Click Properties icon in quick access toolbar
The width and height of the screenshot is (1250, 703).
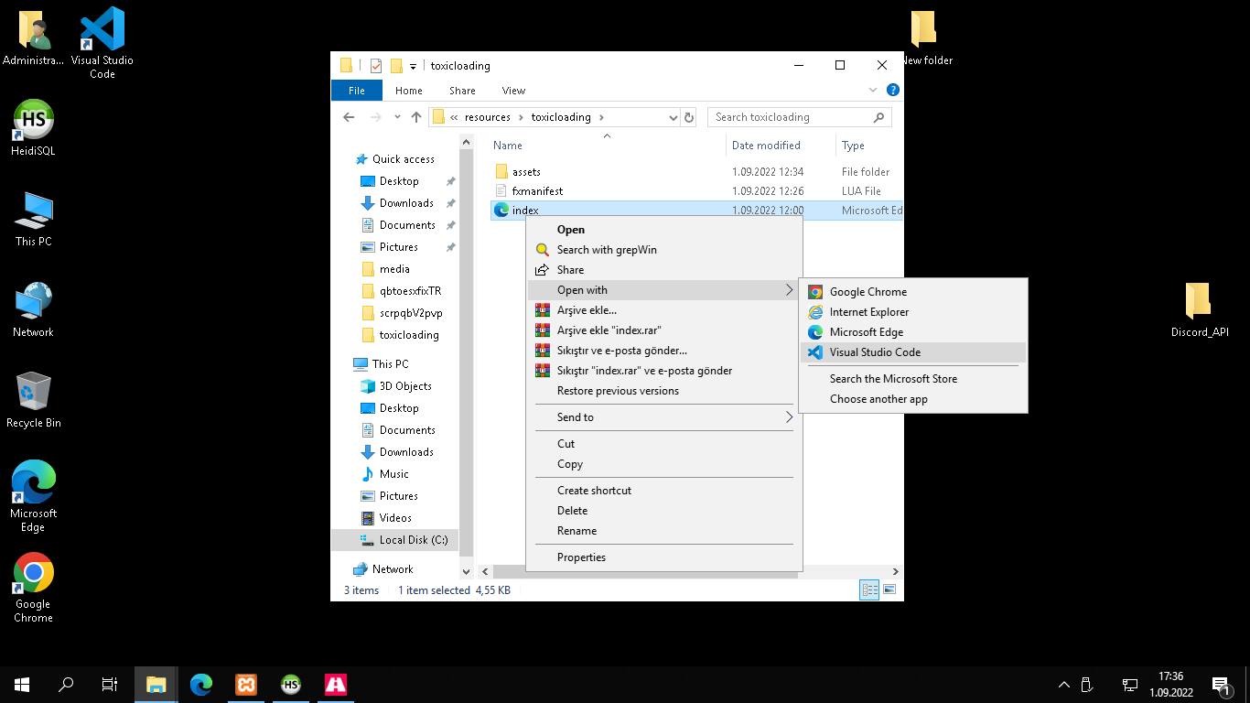pos(375,66)
